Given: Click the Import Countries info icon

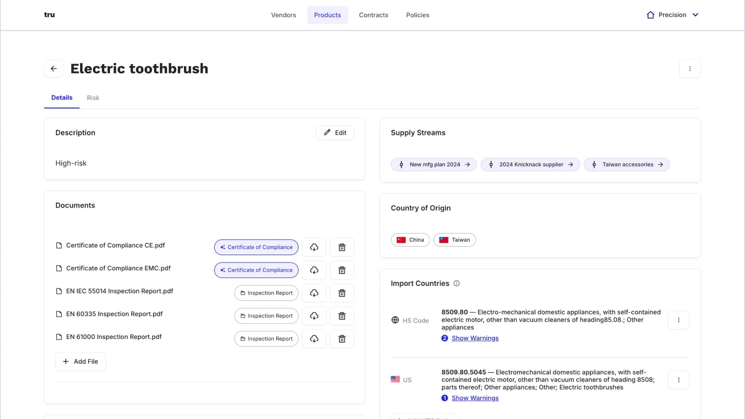Looking at the screenshot, I should (x=456, y=283).
